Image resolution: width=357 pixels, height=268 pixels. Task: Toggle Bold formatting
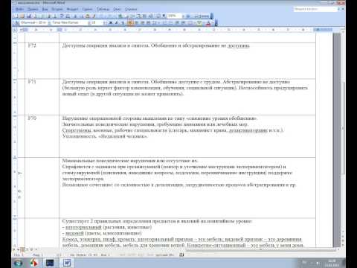tap(110, 23)
